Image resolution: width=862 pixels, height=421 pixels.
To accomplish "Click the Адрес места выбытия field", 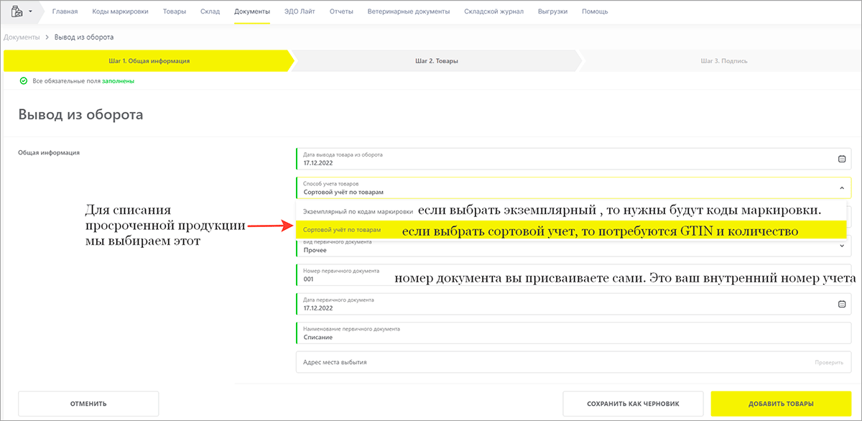I will (574, 362).
